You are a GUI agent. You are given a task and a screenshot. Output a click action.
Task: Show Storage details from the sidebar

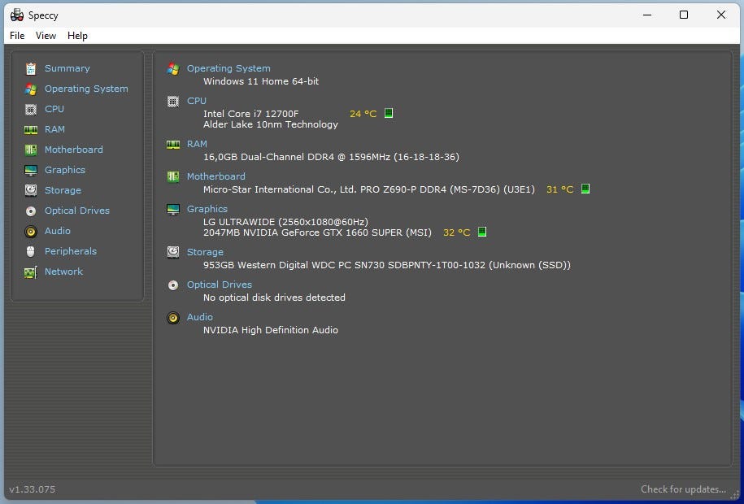(x=63, y=190)
